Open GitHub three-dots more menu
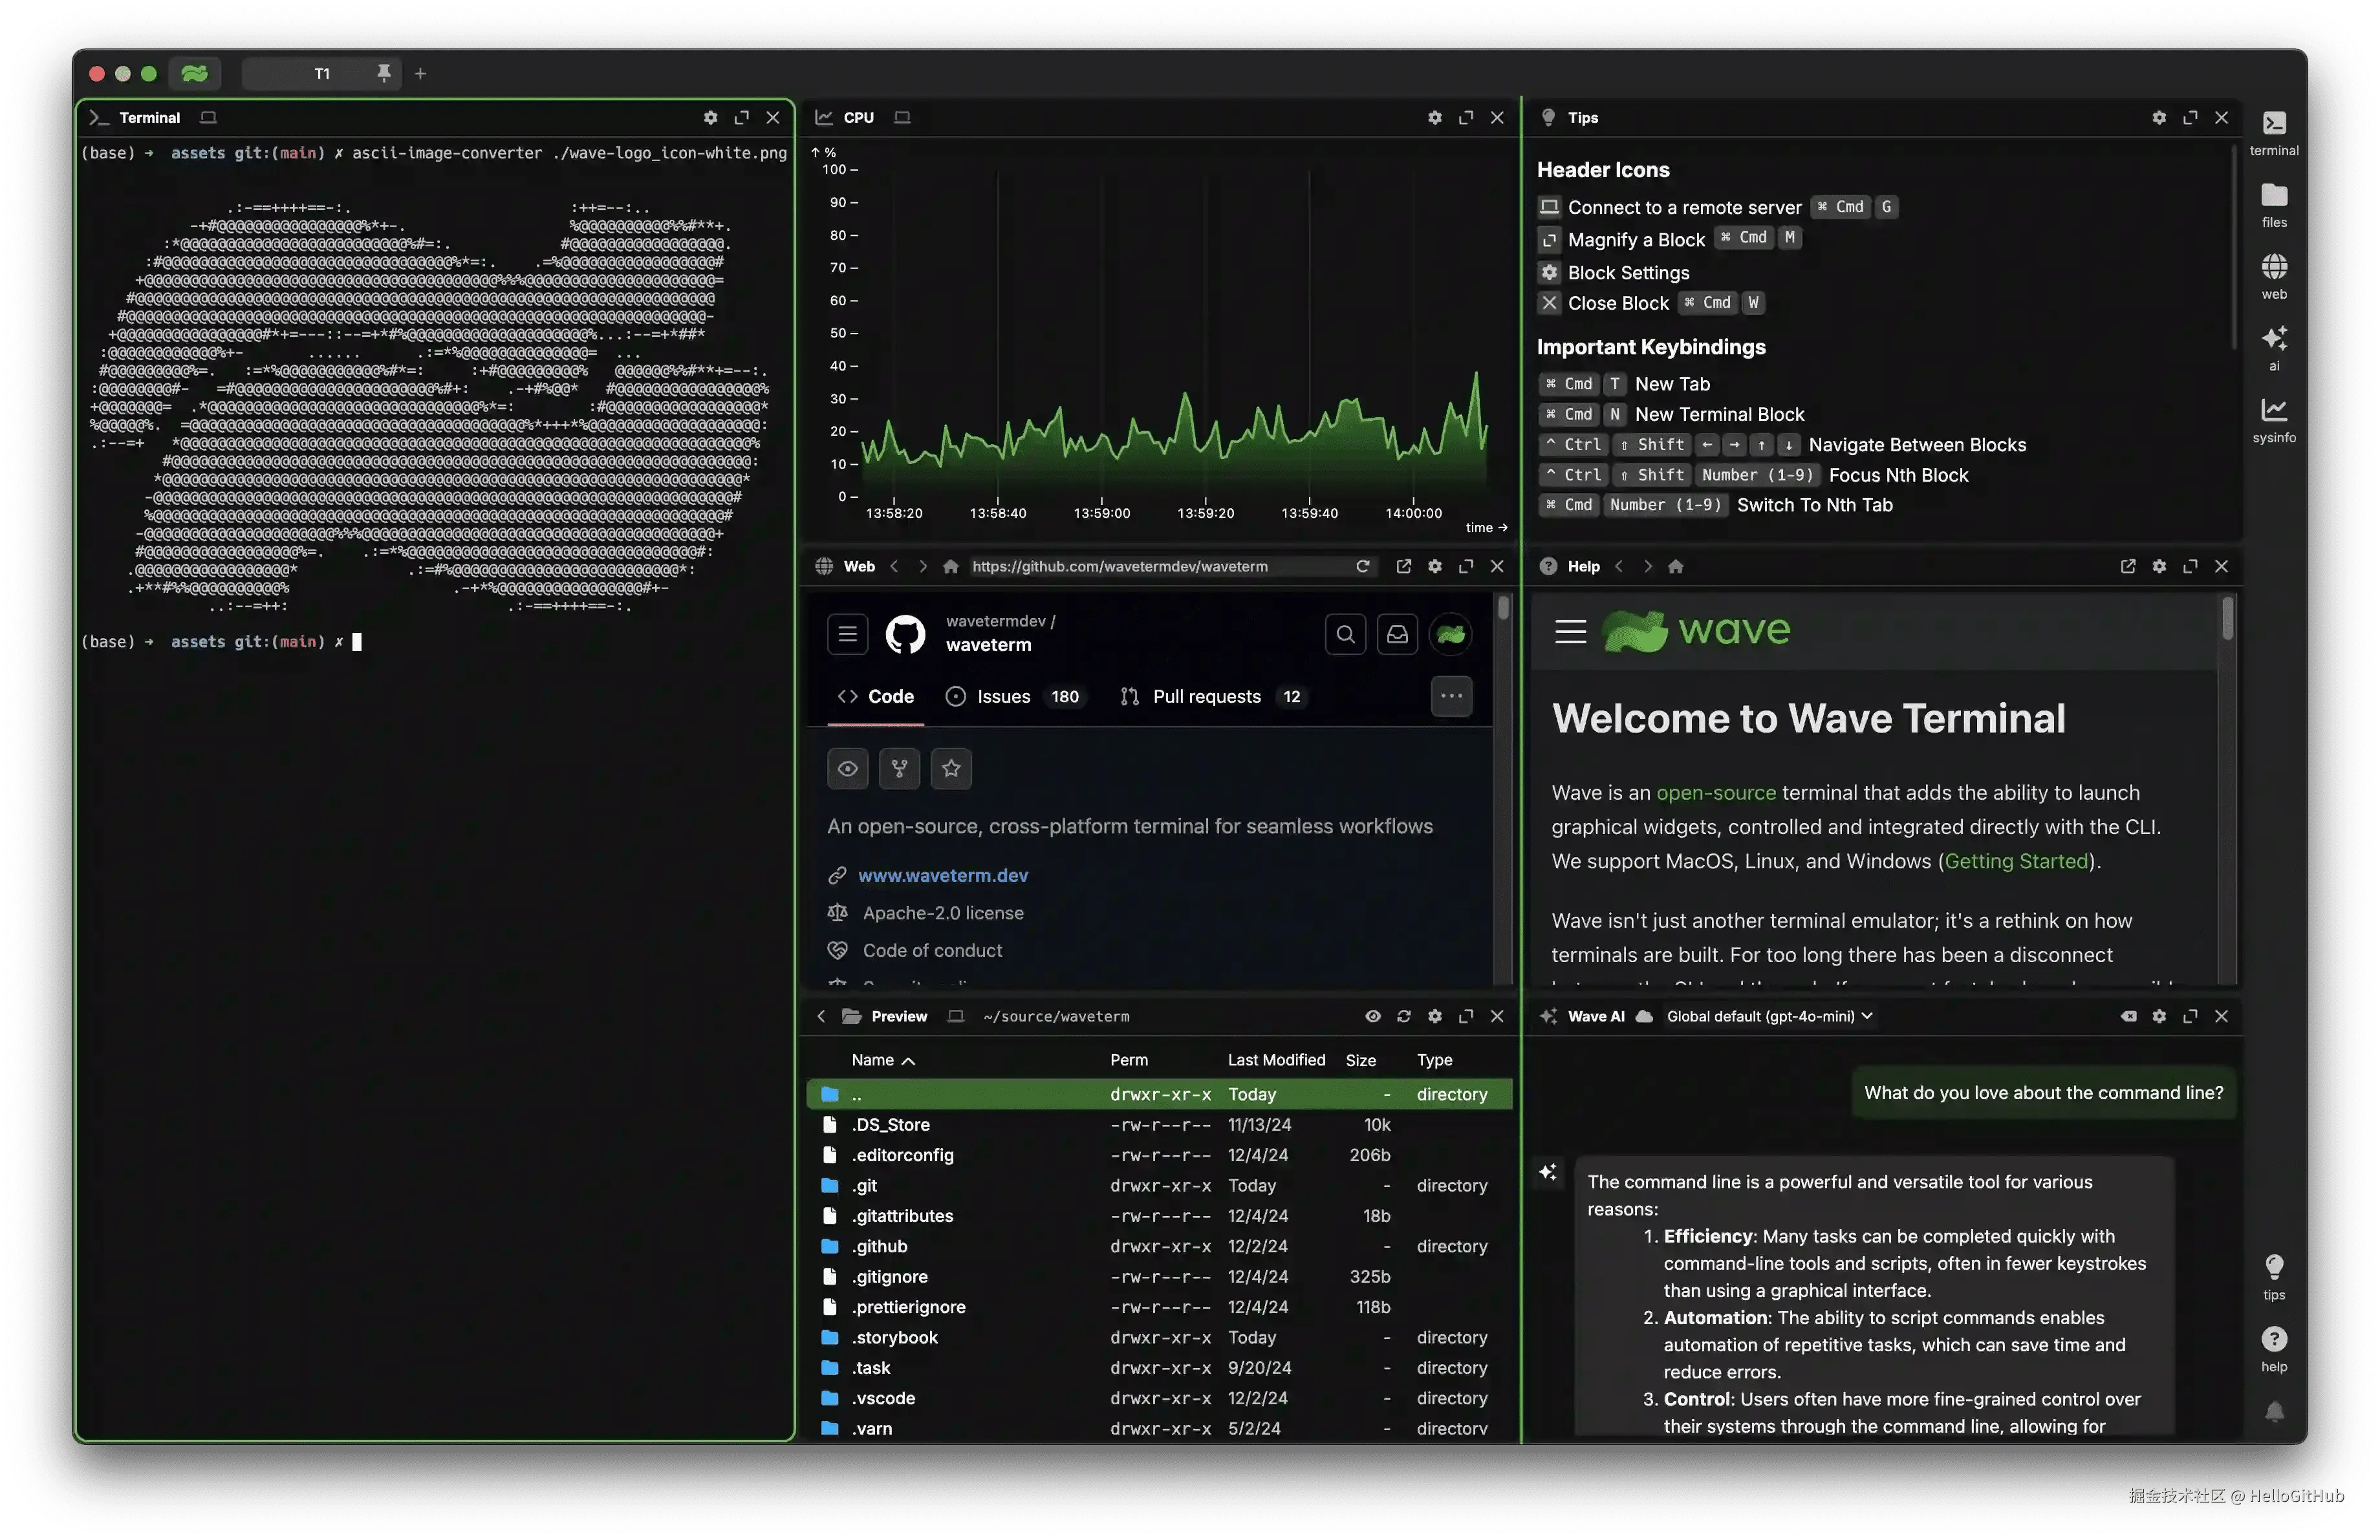This screenshot has width=2380, height=1540. (x=1451, y=696)
